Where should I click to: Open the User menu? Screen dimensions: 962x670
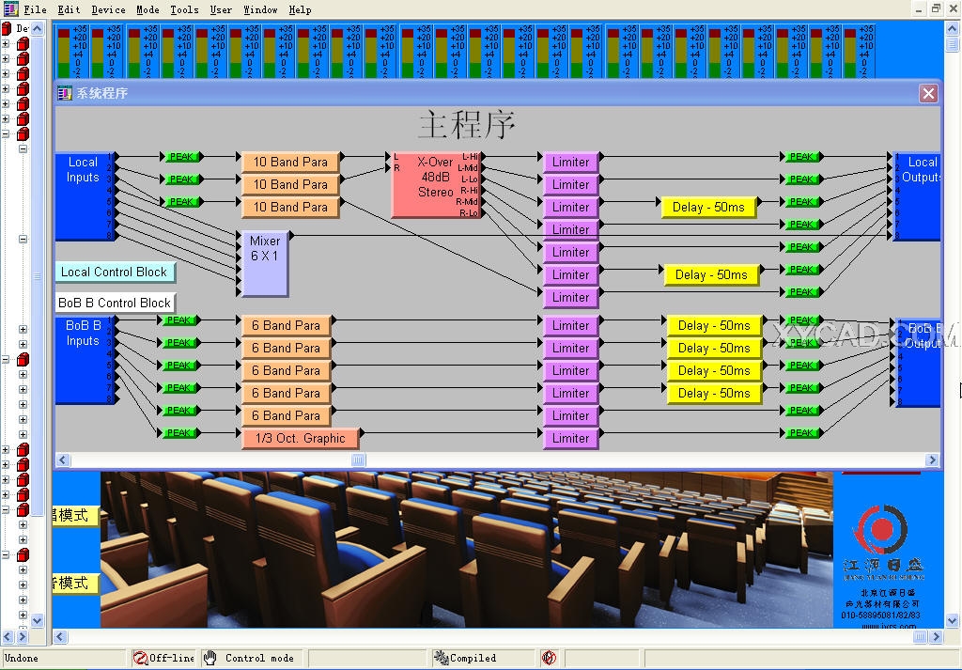(x=221, y=9)
